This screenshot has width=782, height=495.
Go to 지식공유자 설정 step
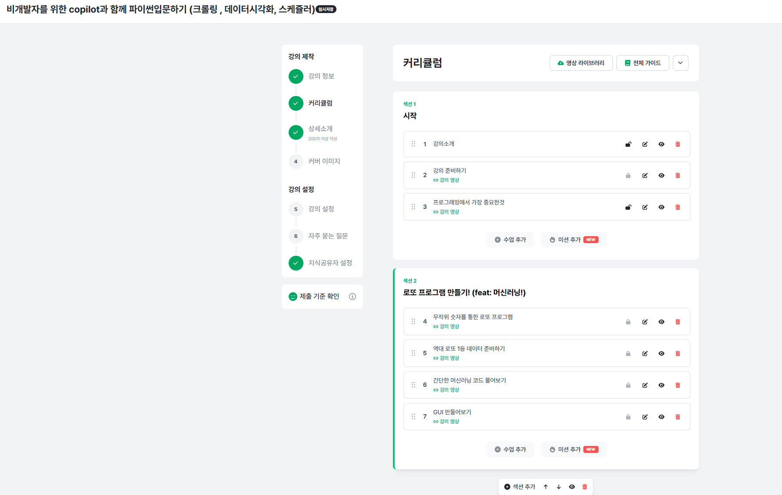(x=330, y=263)
